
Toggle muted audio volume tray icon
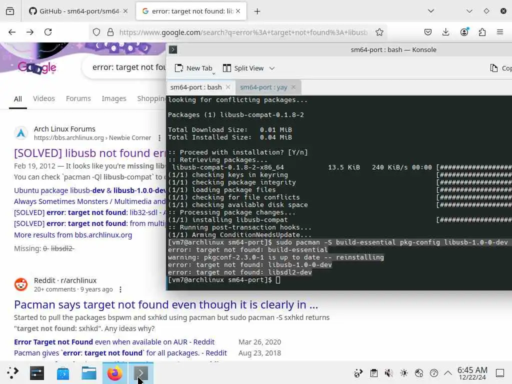(388, 373)
